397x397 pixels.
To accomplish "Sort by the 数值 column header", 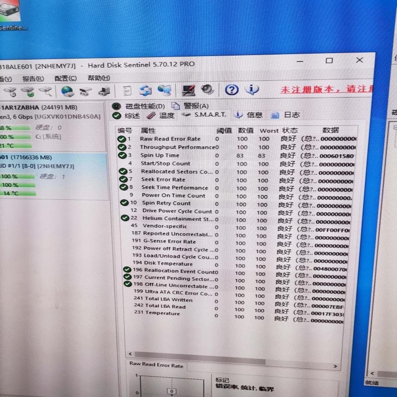I will pyautogui.click(x=246, y=131).
